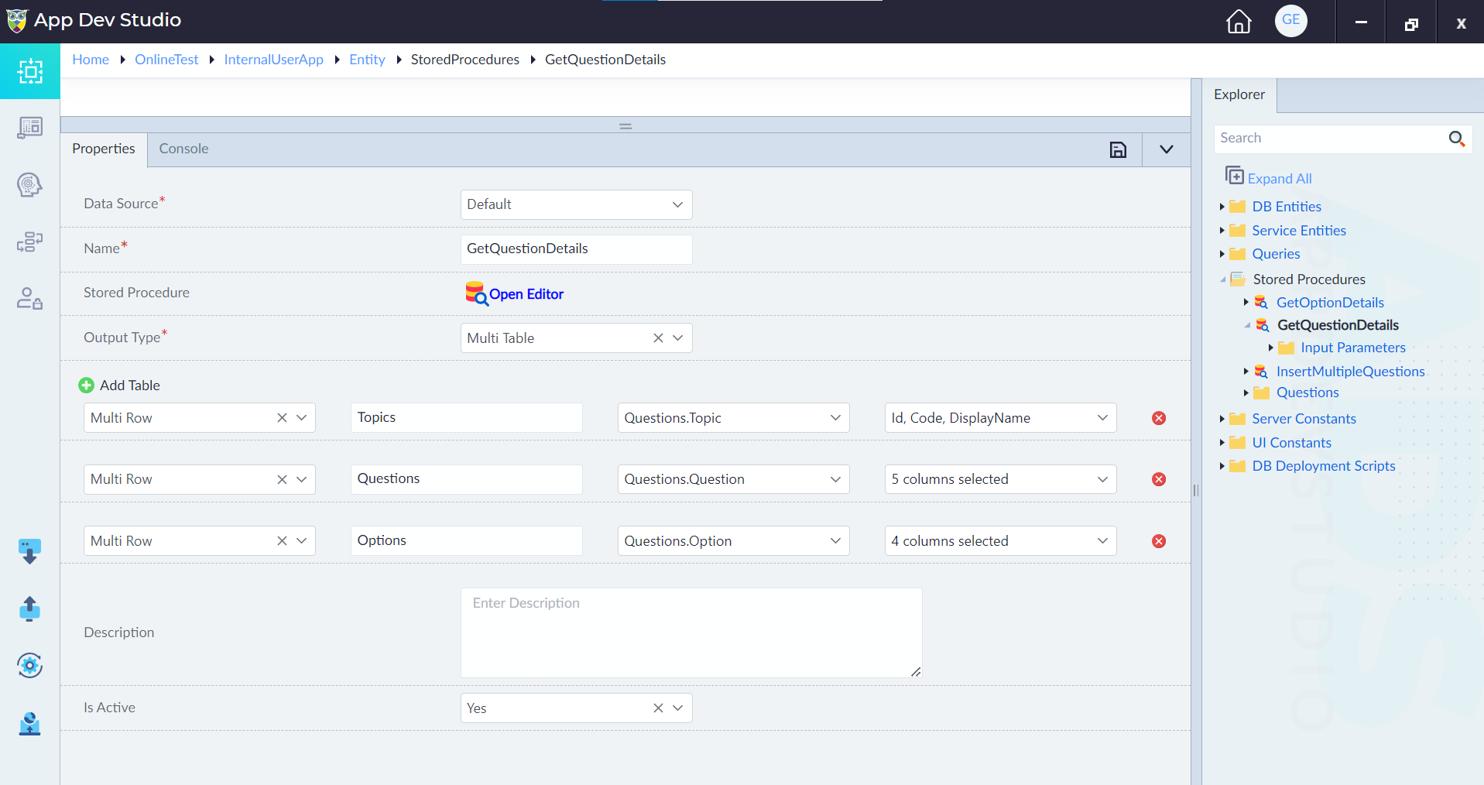Click the download arrow icon in left sidebar
The height and width of the screenshot is (785, 1484).
pyautogui.click(x=30, y=552)
